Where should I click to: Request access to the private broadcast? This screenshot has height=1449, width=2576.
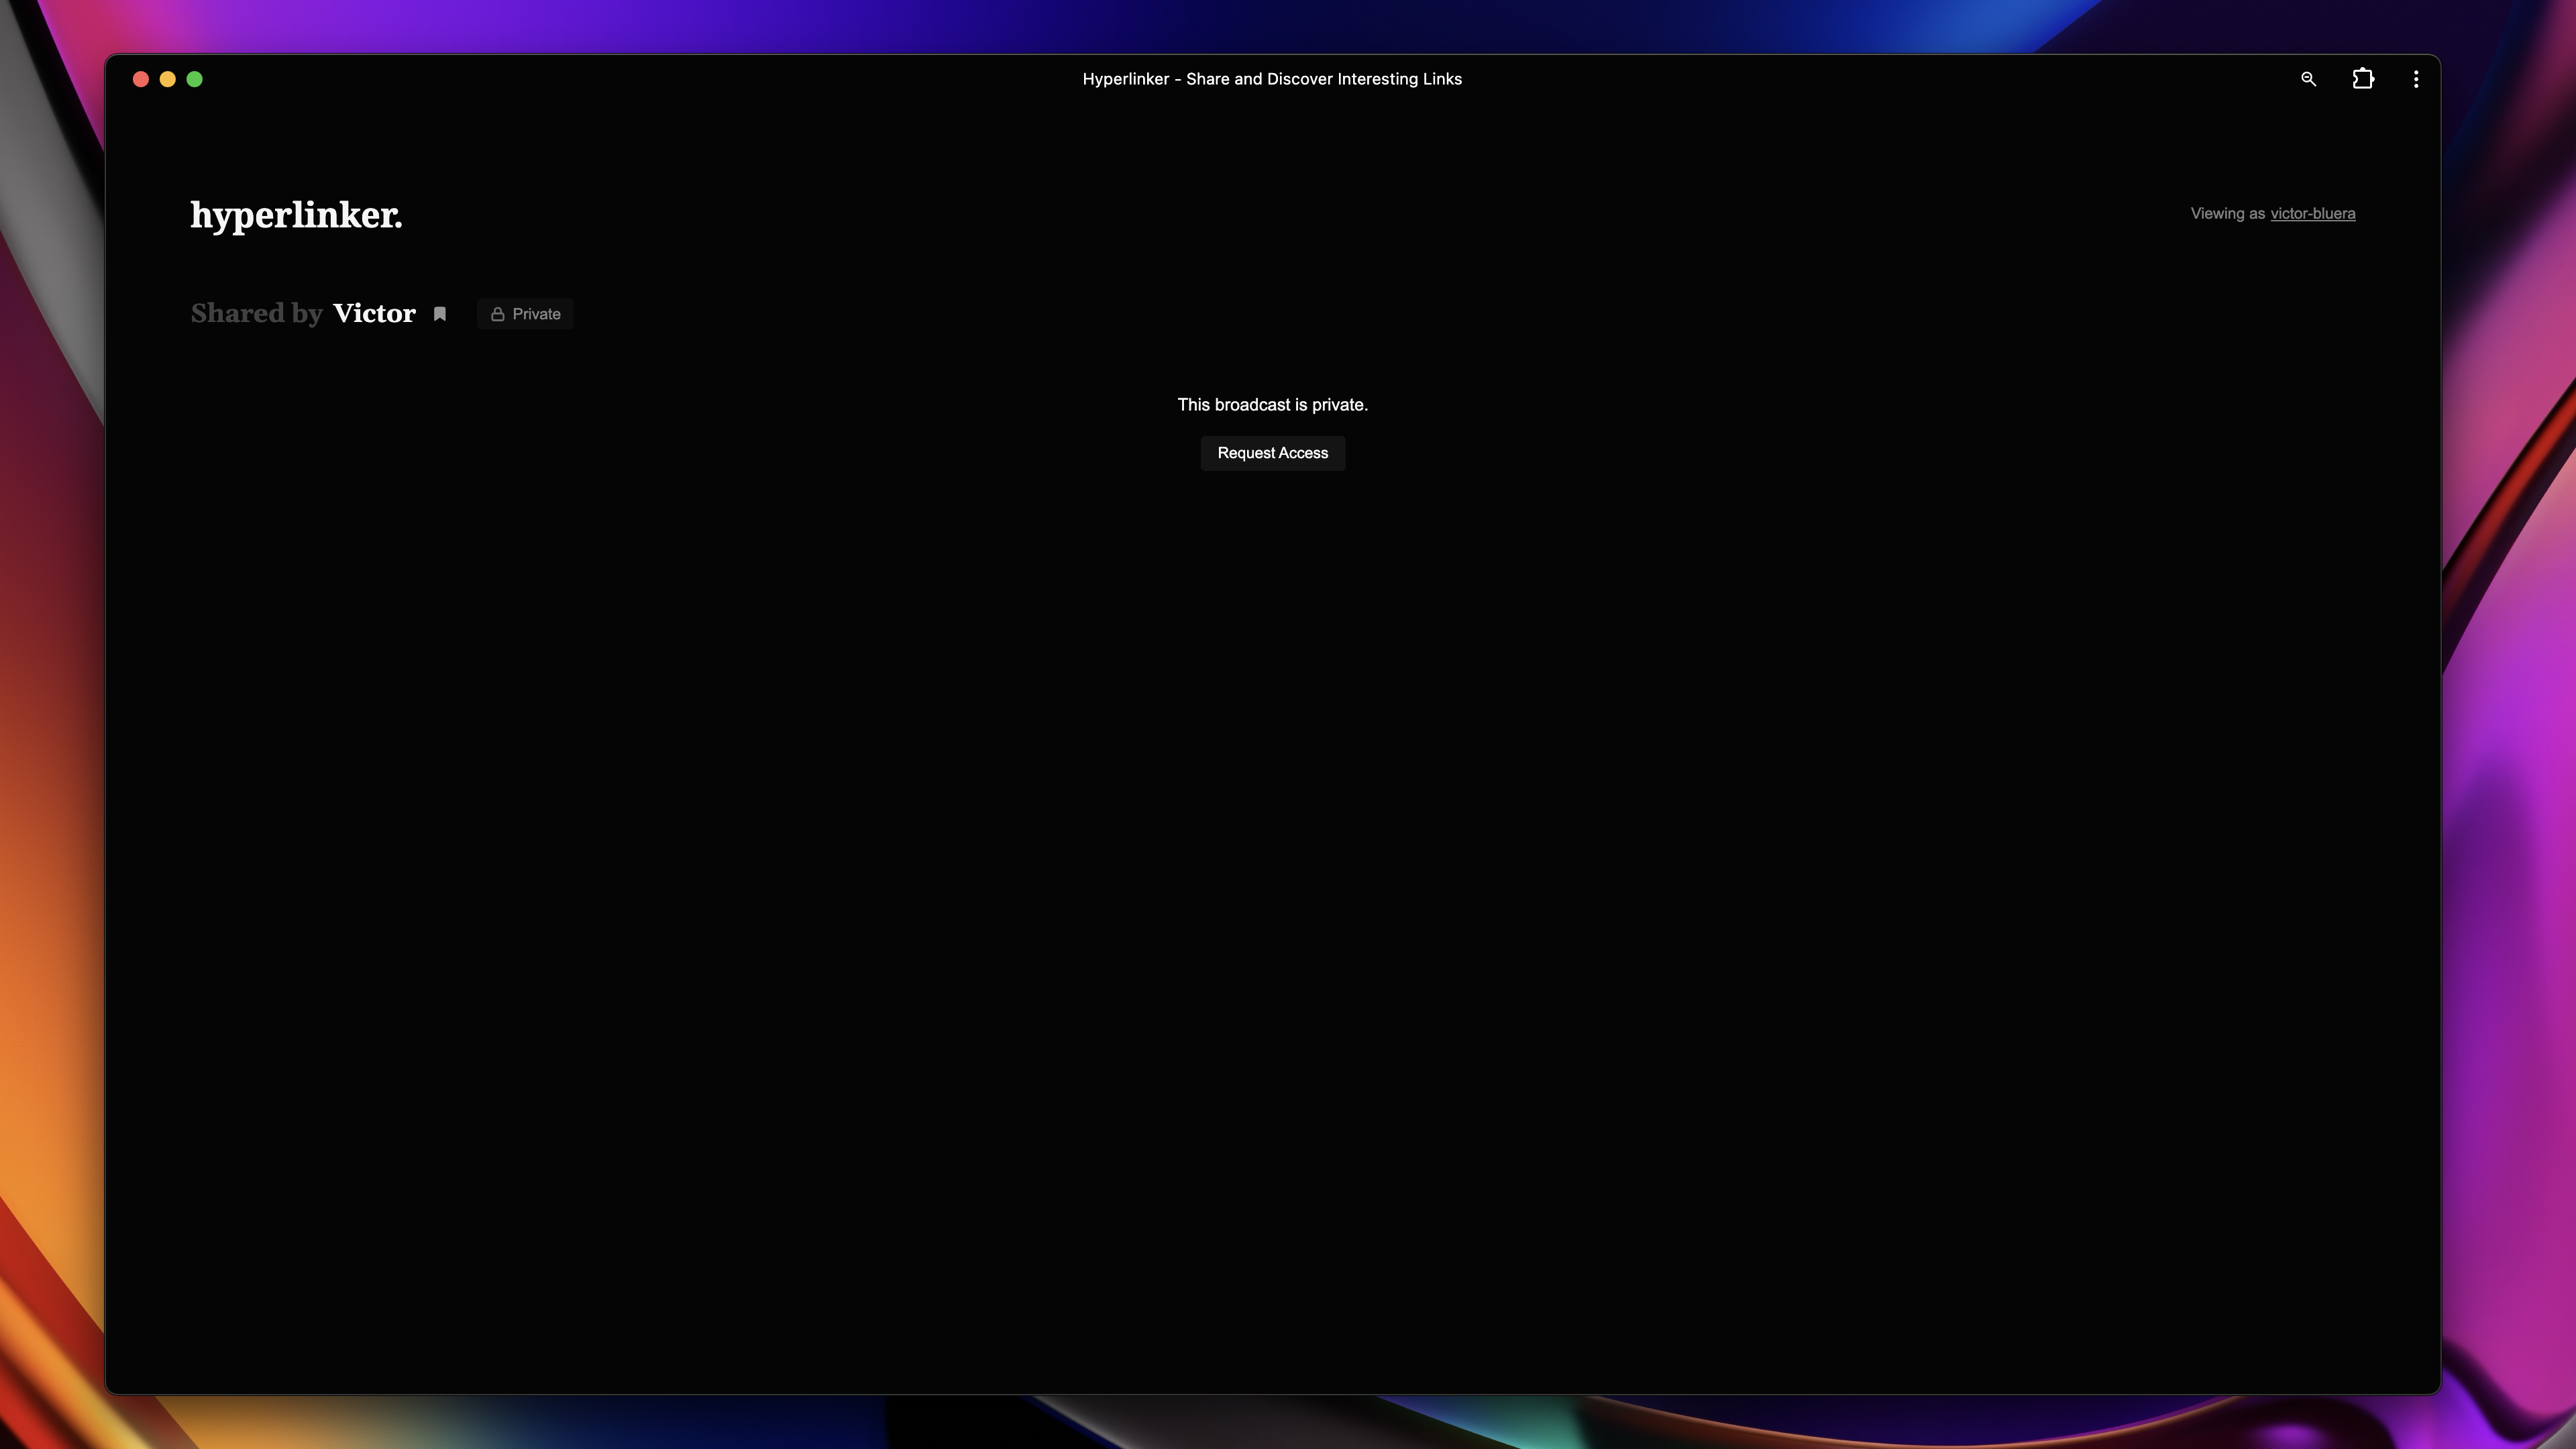[x=1273, y=453]
